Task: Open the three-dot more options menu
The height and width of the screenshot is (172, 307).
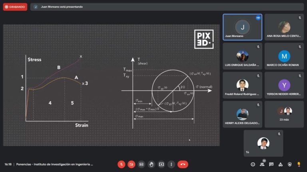Action: point(171,164)
